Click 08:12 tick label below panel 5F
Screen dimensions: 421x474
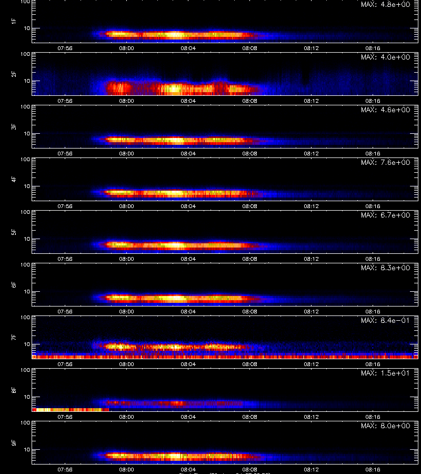312,259
